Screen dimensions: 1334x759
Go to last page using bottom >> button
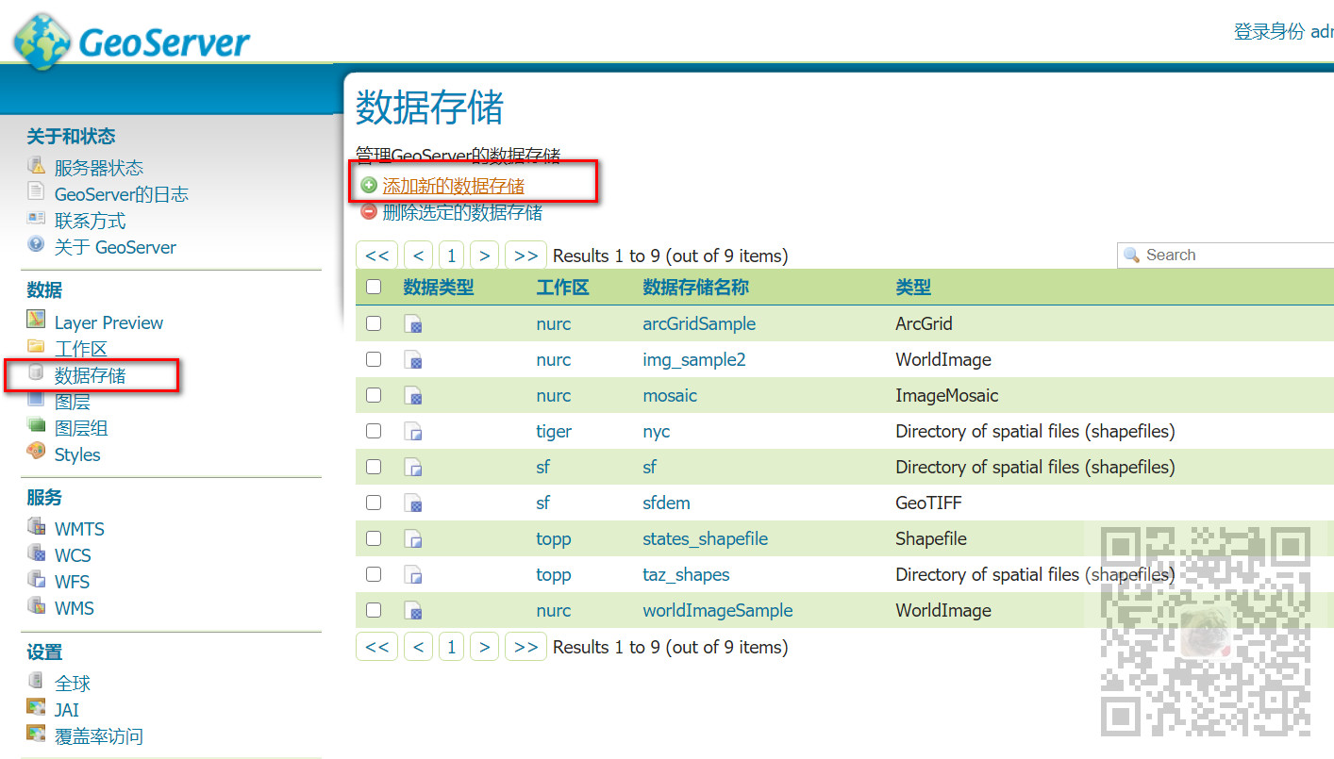pyautogui.click(x=526, y=647)
